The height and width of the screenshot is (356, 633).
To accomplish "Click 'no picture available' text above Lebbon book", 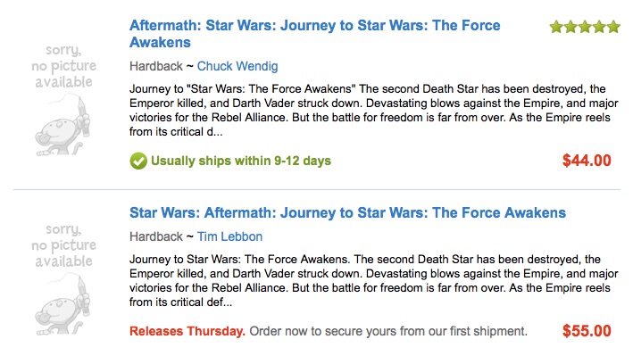I will (x=63, y=245).
